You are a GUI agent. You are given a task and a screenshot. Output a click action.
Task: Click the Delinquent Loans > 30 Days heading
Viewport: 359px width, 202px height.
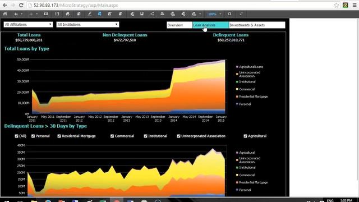tap(45, 126)
